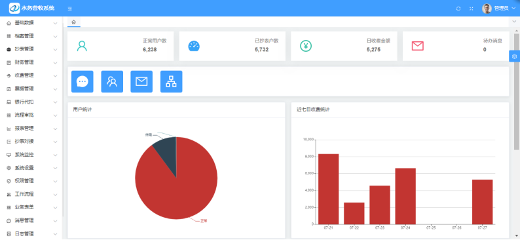
Task: Click the 正常用户数 statistics card
Action: (121, 46)
